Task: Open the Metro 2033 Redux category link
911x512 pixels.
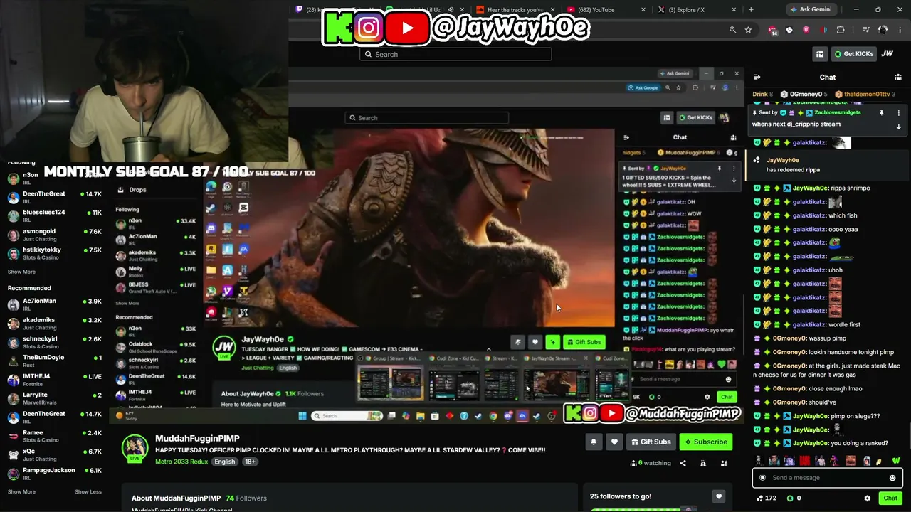Action: point(181,462)
